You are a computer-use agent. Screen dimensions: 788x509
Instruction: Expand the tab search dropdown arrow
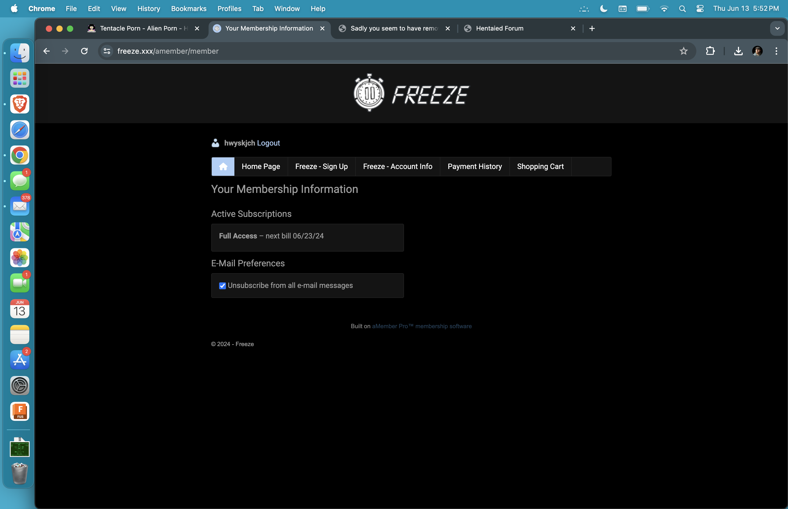(x=777, y=29)
